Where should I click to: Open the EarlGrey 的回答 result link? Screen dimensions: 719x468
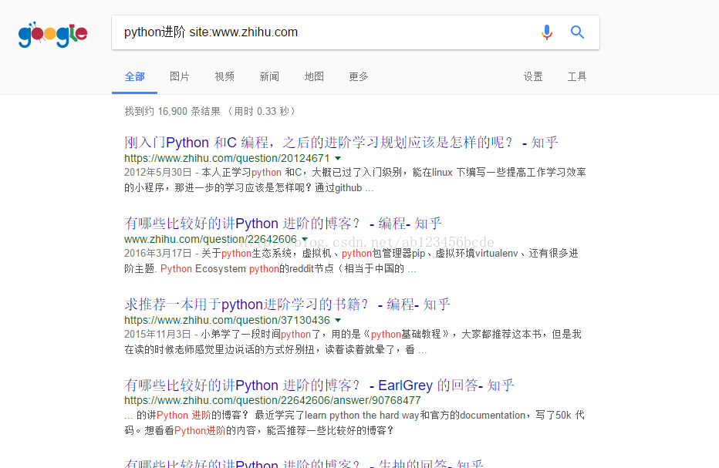pyautogui.click(x=319, y=386)
